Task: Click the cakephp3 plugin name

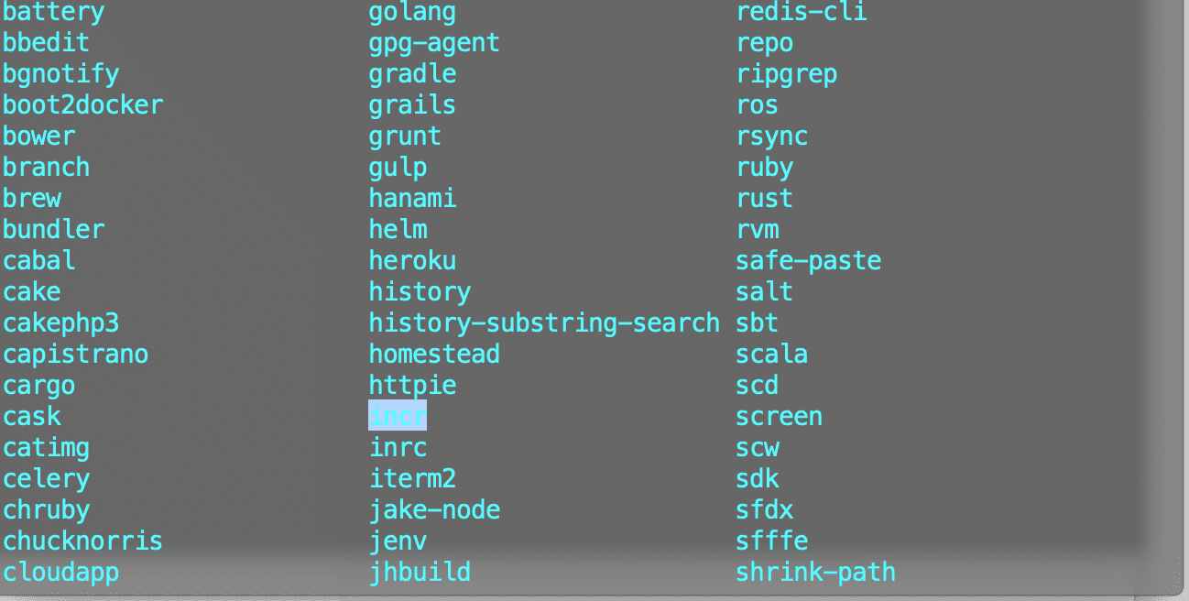Action: (x=61, y=323)
